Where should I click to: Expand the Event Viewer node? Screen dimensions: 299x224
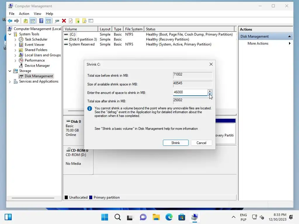point(15,45)
